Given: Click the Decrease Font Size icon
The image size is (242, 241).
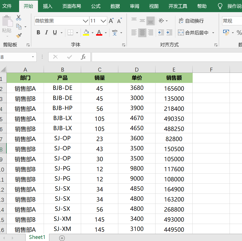Looking at the screenshot, I should pyautogui.click(x=119, y=21).
